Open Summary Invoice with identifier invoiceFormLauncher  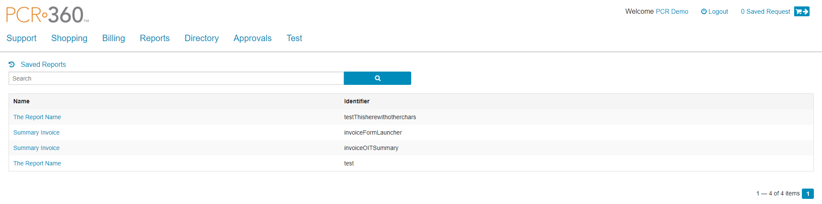(36, 132)
